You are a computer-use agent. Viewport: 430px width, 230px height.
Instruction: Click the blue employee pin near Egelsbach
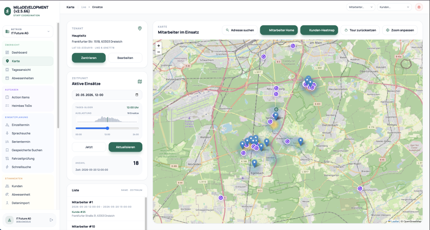pos(255,163)
